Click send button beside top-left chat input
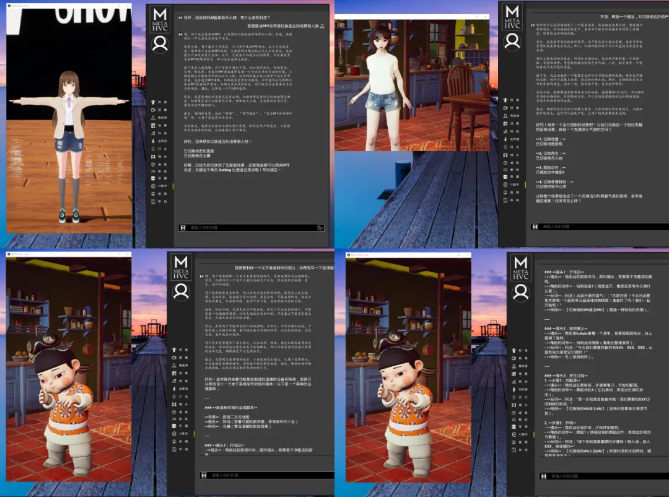 point(320,228)
